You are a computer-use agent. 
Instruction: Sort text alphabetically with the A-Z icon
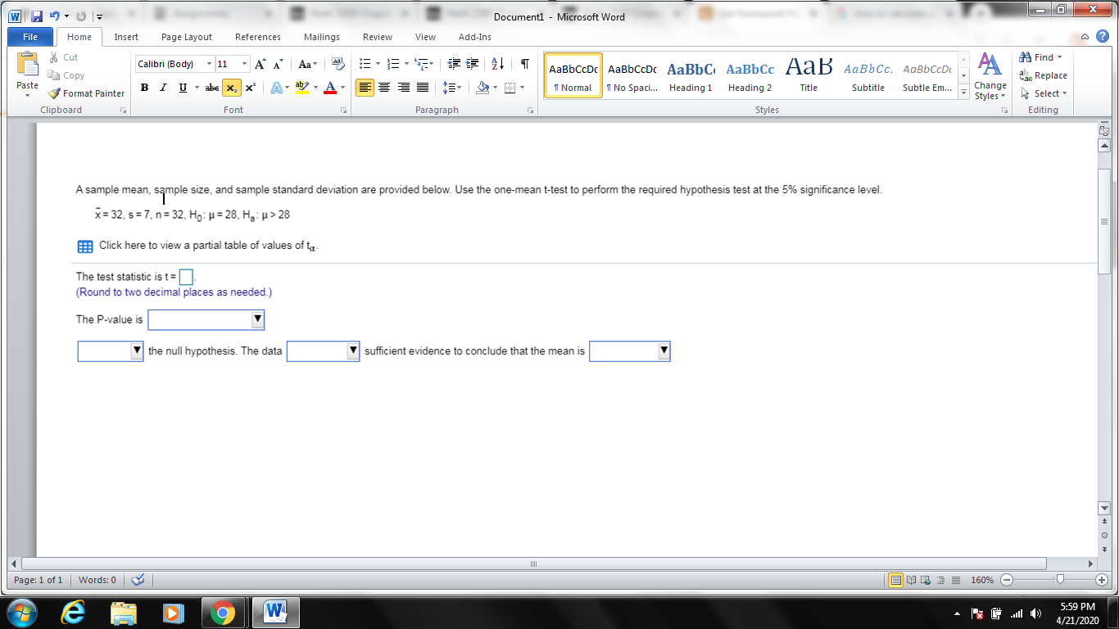click(x=497, y=64)
